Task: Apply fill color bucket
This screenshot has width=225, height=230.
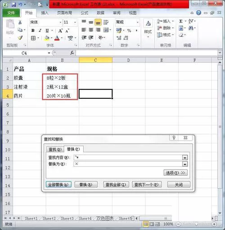Action: coord(47,38)
